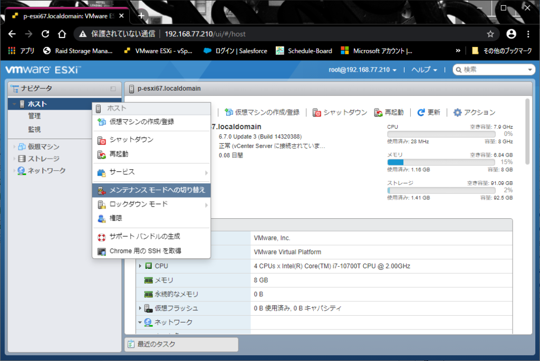
Task: Expand the ネットワーク navigator node
Action: 14,171
